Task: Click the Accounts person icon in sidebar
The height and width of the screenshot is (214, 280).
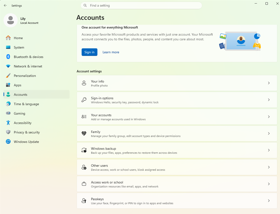Action: point(8,94)
